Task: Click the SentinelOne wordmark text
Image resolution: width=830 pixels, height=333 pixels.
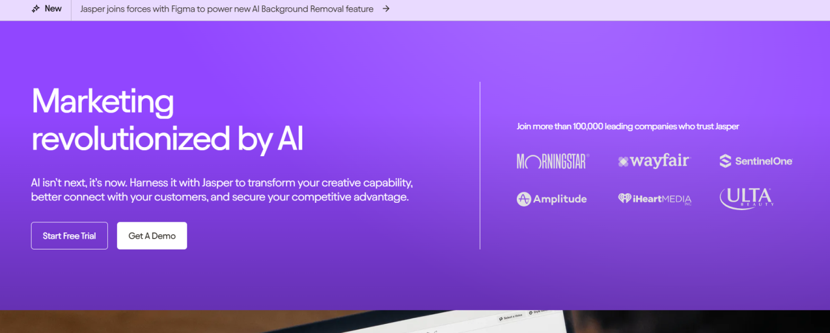Action: pyautogui.click(x=763, y=161)
